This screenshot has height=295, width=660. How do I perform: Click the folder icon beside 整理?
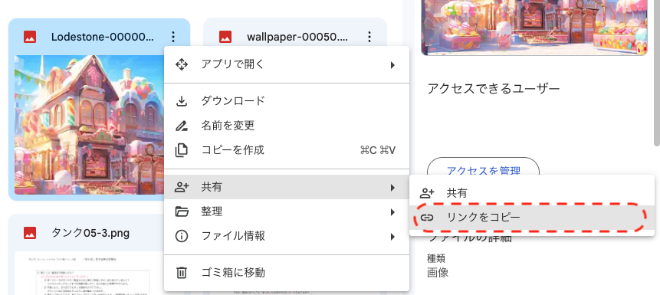(182, 211)
